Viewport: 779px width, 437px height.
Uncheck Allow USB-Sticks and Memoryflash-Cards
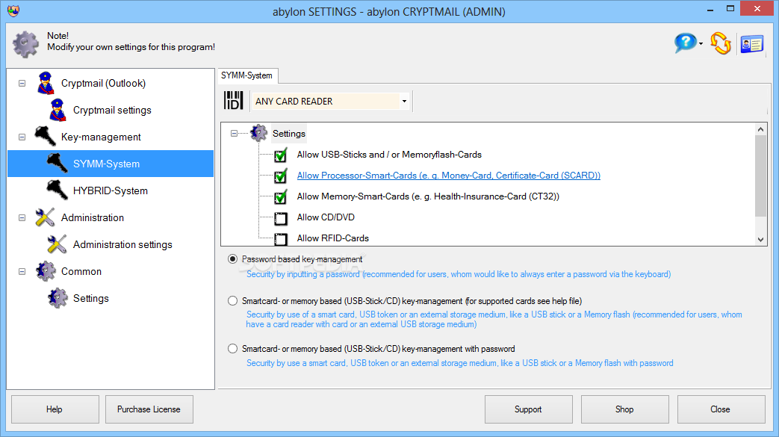coord(281,155)
